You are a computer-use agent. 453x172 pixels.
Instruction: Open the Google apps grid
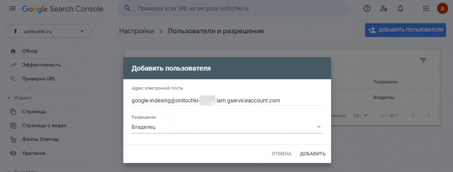[426, 9]
